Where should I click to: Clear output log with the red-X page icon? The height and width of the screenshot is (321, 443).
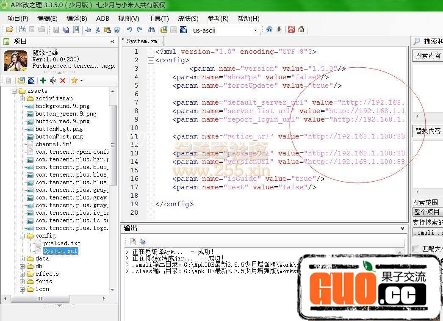133,241
